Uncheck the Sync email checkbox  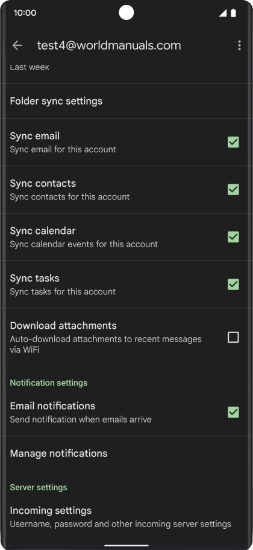(x=234, y=142)
